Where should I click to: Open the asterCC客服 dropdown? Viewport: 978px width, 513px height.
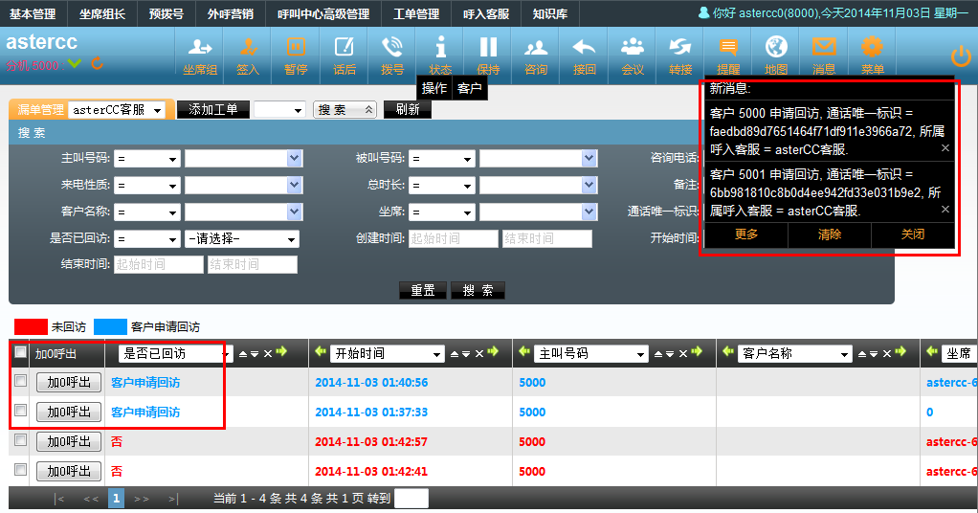point(115,110)
